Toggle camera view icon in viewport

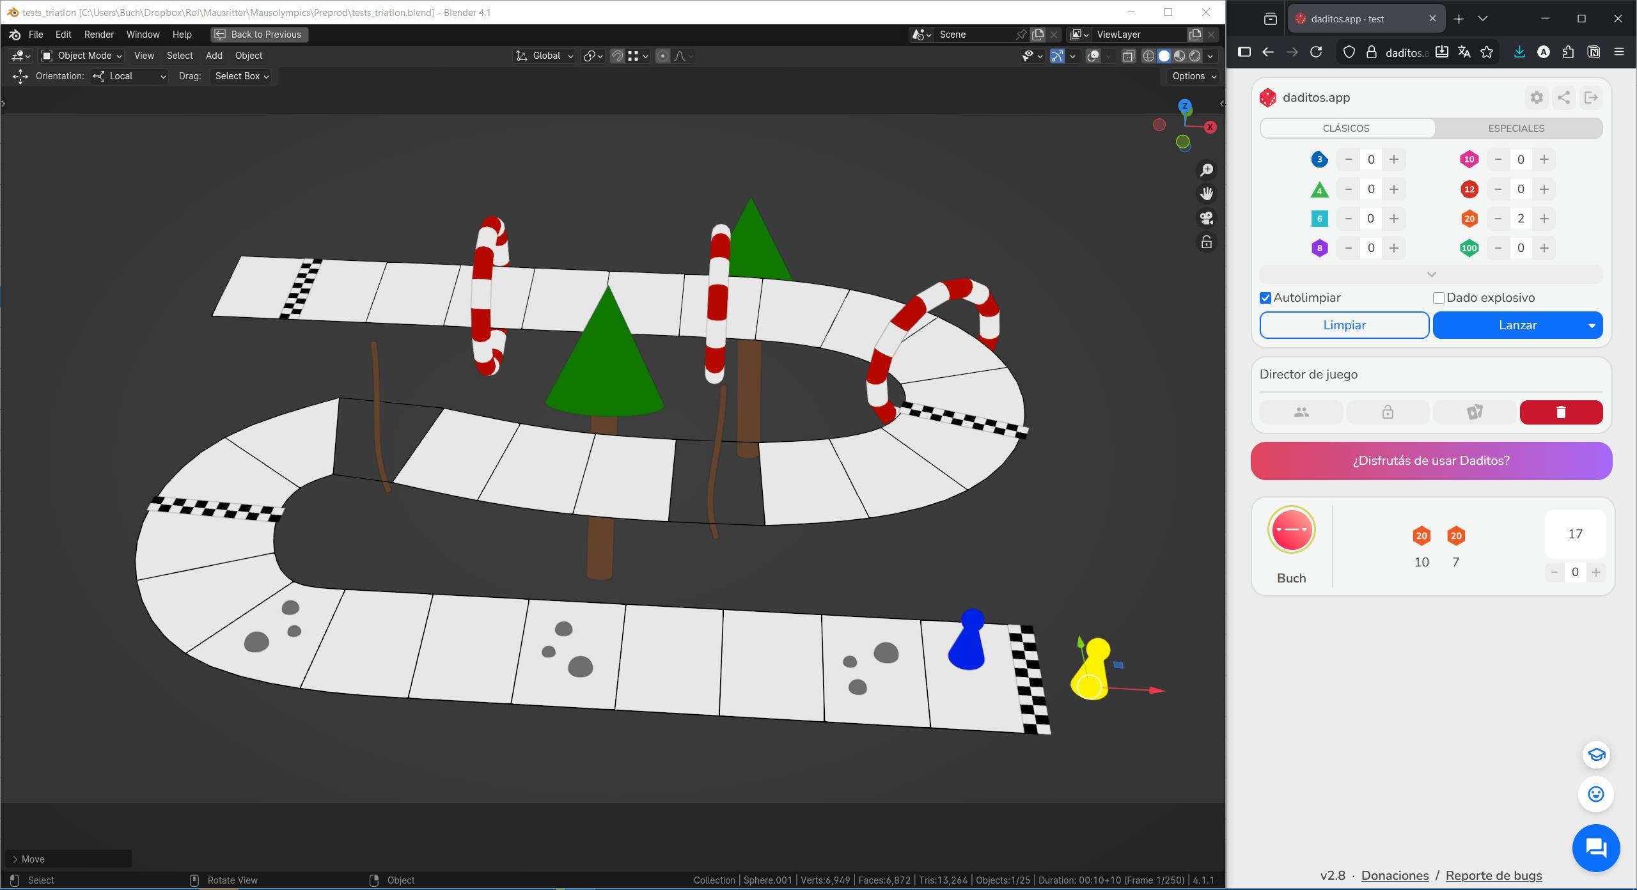(x=1206, y=218)
